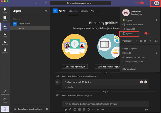Click the new chat compose icon
This screenshot has width=161, height=113.
[46, 3]
